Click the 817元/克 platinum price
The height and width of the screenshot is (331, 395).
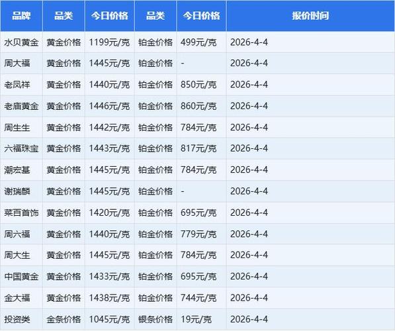click(x=198, y=148)
